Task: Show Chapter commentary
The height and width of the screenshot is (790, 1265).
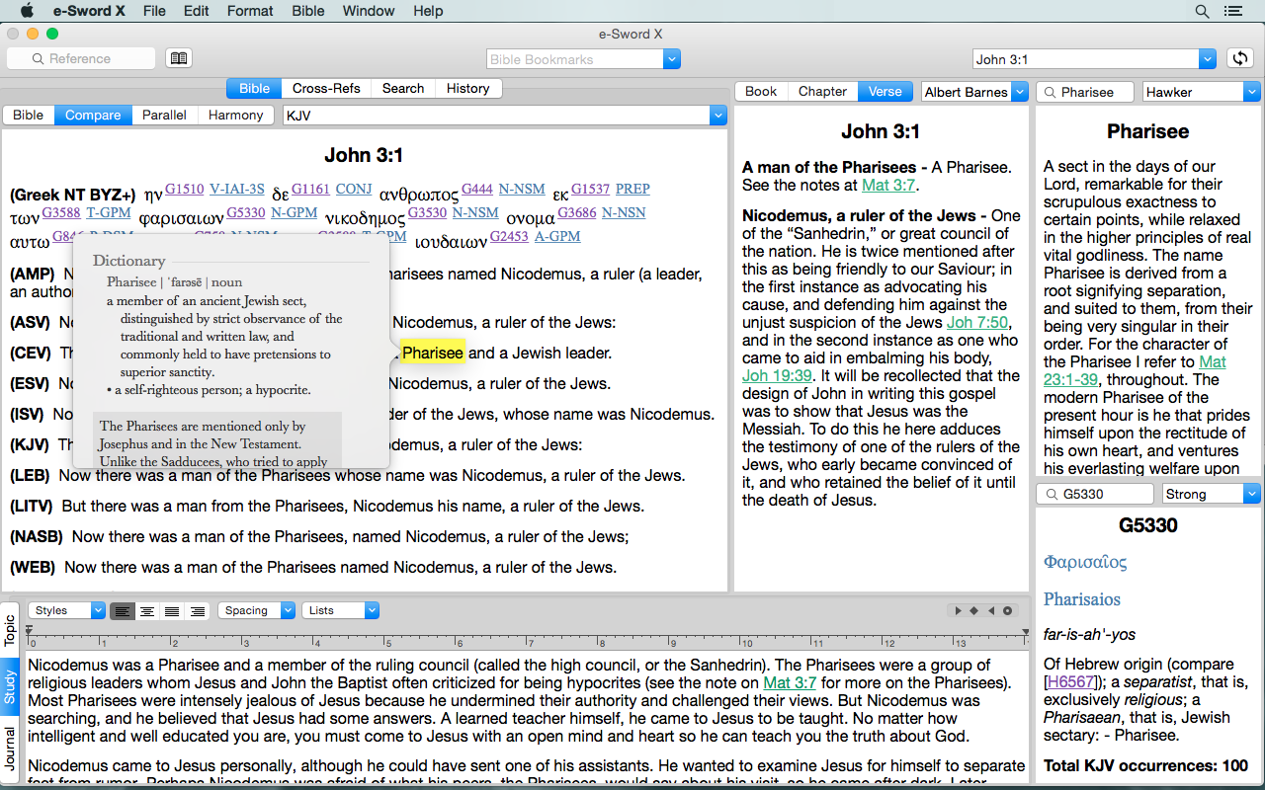Action: click(822, 91)
